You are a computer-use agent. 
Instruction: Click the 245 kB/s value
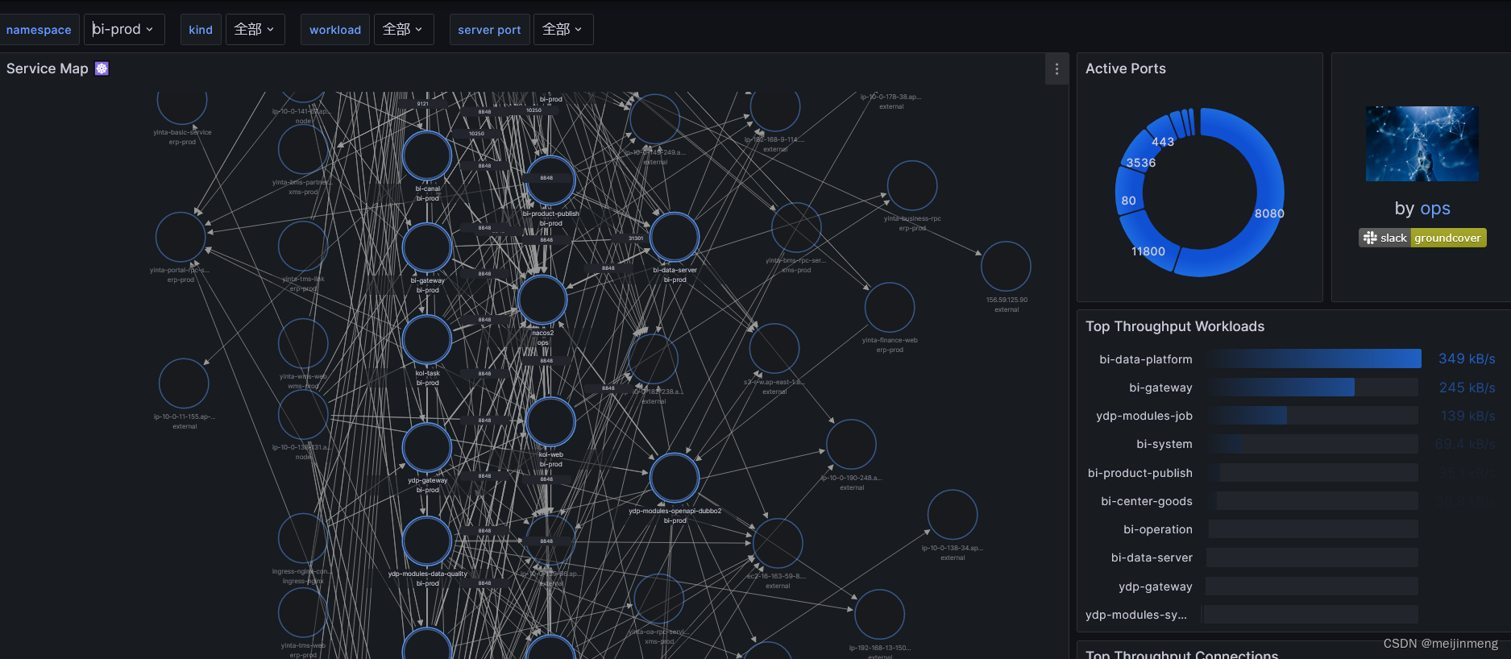pyautogui.click(x=1467, y=388)
